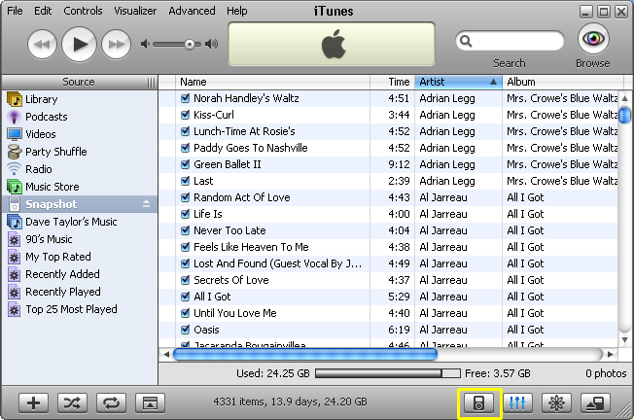Uncheck the Green Ballet II checkbox
The image size is (634, 420).
185,164
